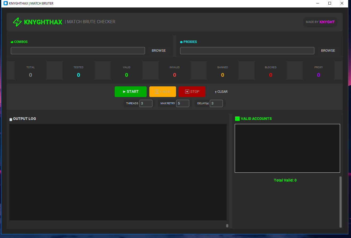Click the app icon in the title bar

point(6,3)
